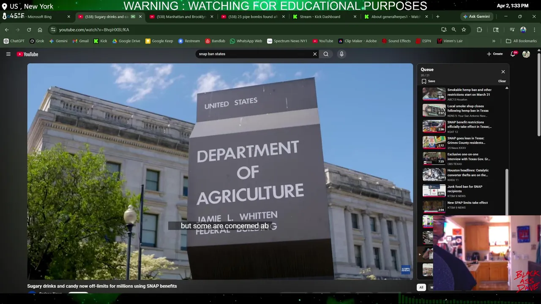Go to YouTube home via logo

tap(27, 54)
